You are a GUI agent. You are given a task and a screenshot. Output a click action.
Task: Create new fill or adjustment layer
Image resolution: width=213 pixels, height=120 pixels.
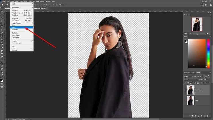click(x=199, y=116)
